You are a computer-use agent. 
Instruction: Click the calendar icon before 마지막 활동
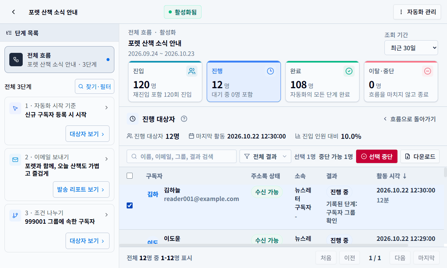(x=191, y=136)
